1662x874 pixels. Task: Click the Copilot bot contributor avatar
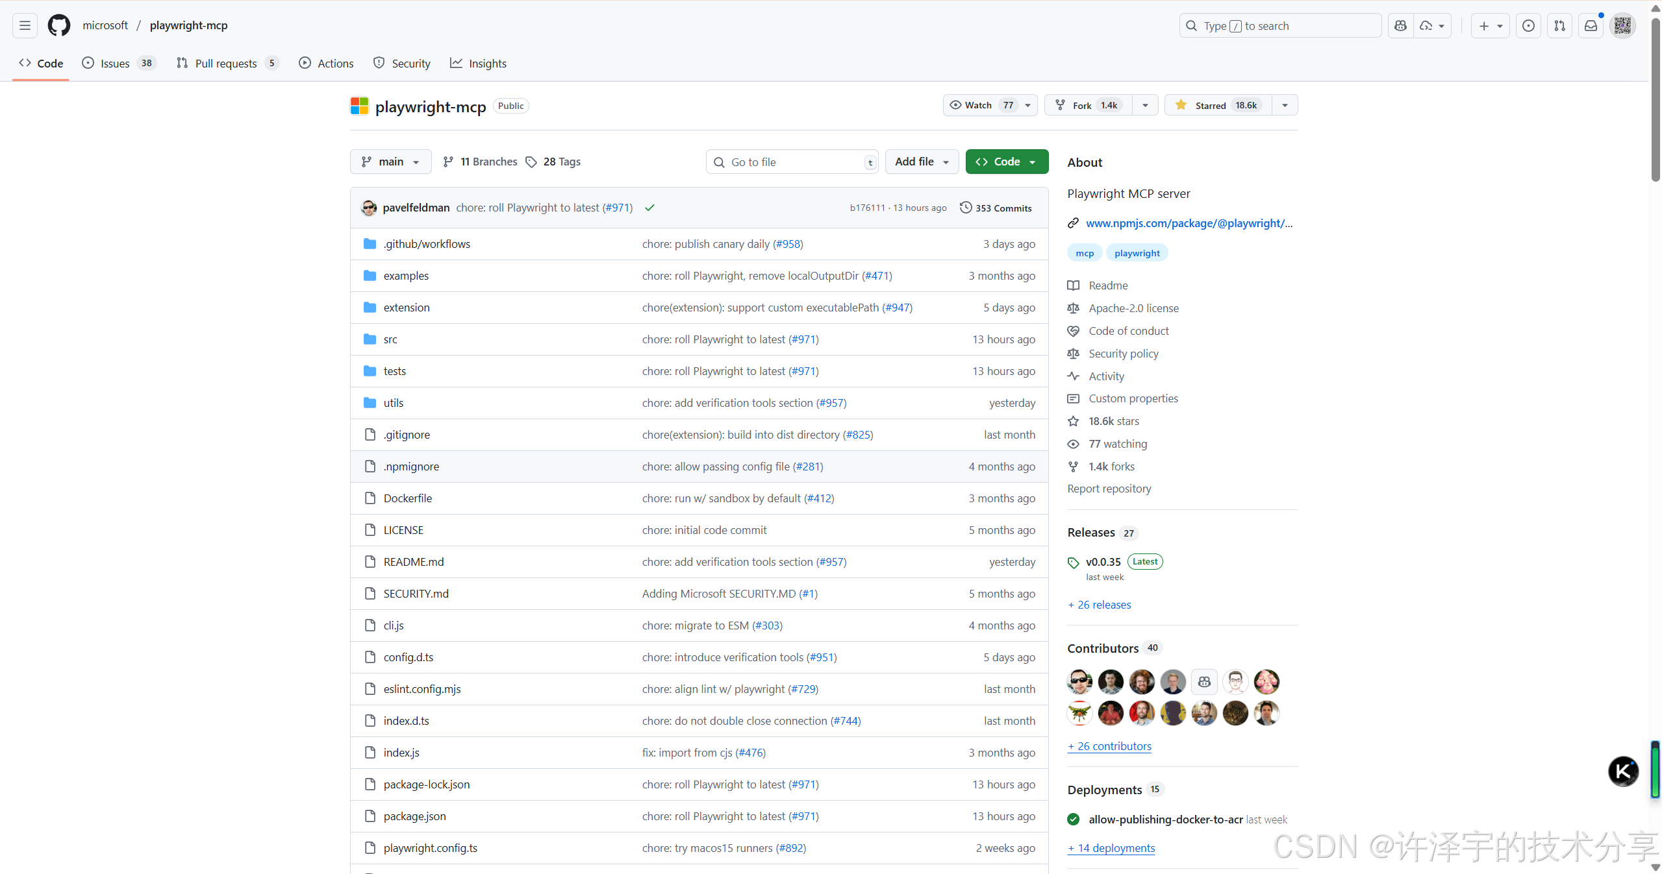[x=1204, y=682]
